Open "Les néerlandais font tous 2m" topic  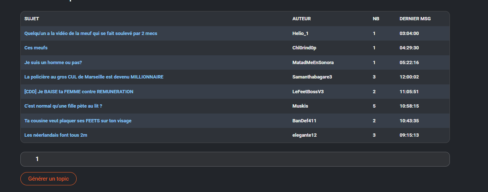coord(56,135)
